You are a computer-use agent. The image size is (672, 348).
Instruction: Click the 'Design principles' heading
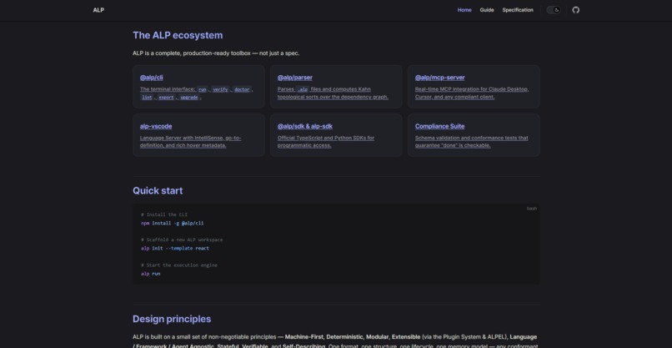point(172,319)
